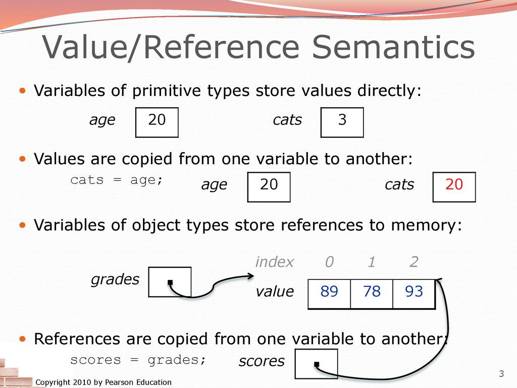This screenshot has width=517, height=388.
Task: Click the cats box containing 3
Action: coord(342,122)
